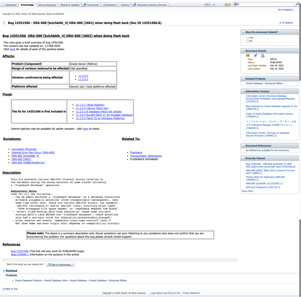Screen dimensions: 301x297
Task: Open the Give Feedback link
Action: (286, 9)
